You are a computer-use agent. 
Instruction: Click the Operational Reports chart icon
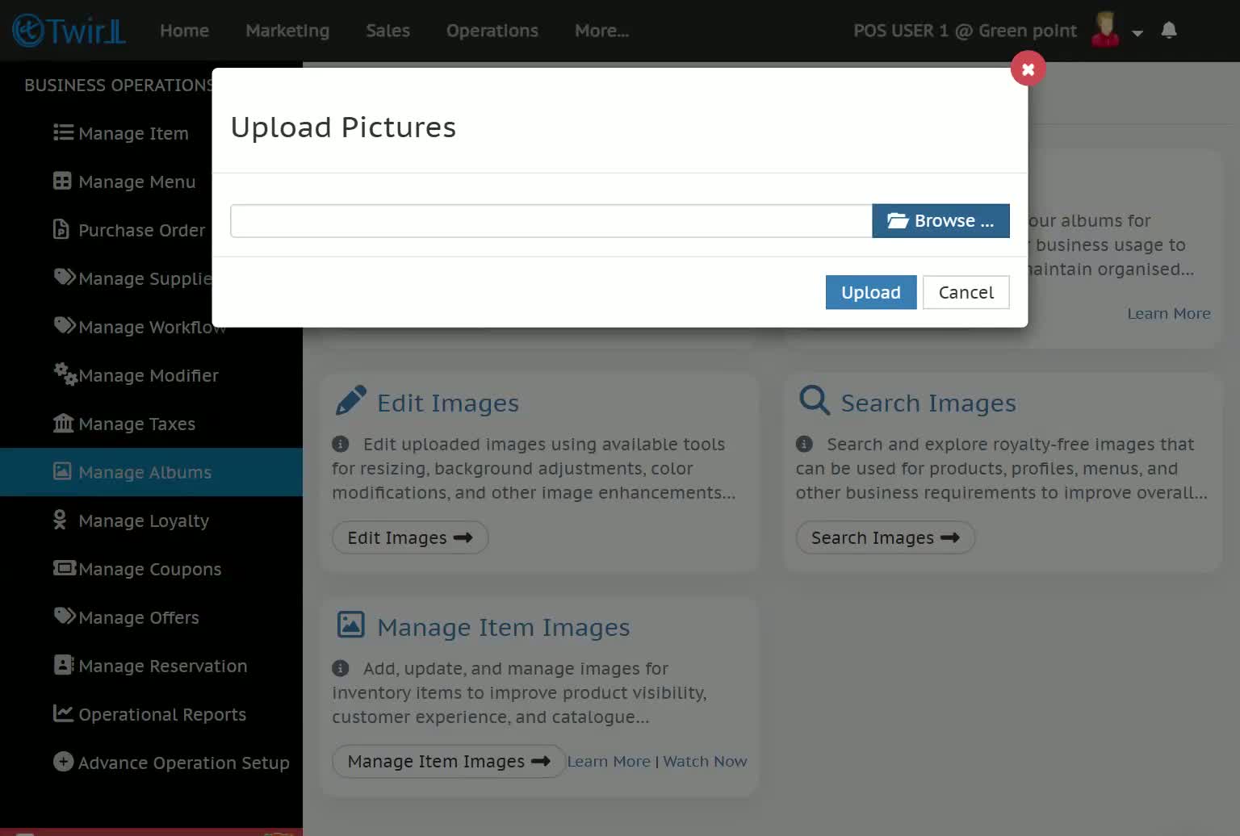[x=63, y=713]
